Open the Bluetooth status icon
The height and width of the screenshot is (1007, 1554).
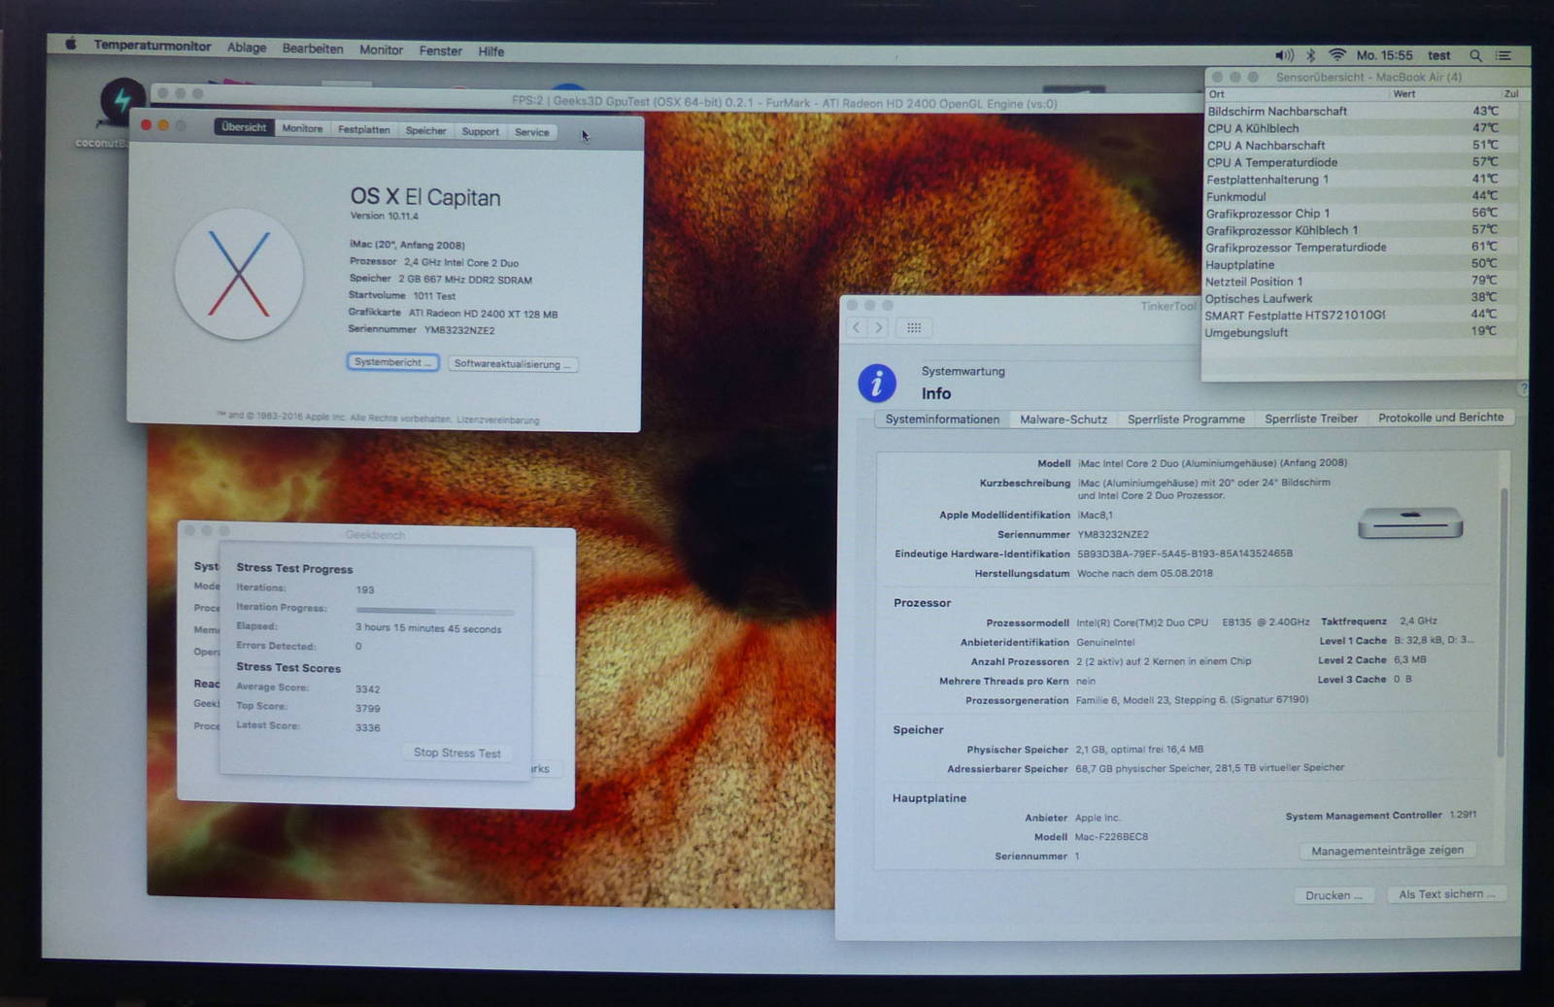(1310, 55)
